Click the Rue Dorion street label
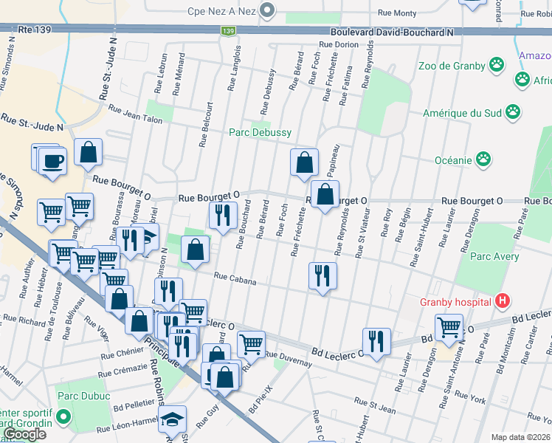 (339, 44)
